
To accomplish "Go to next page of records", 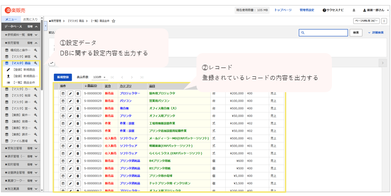I will pyautogui.click(x=132, y=77).
